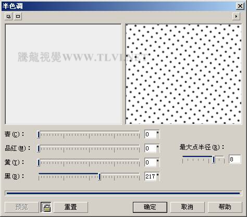247x217 pixels.
Task: Click the 青(C) cyan angle slider
Action: click(x=89, y=134)
